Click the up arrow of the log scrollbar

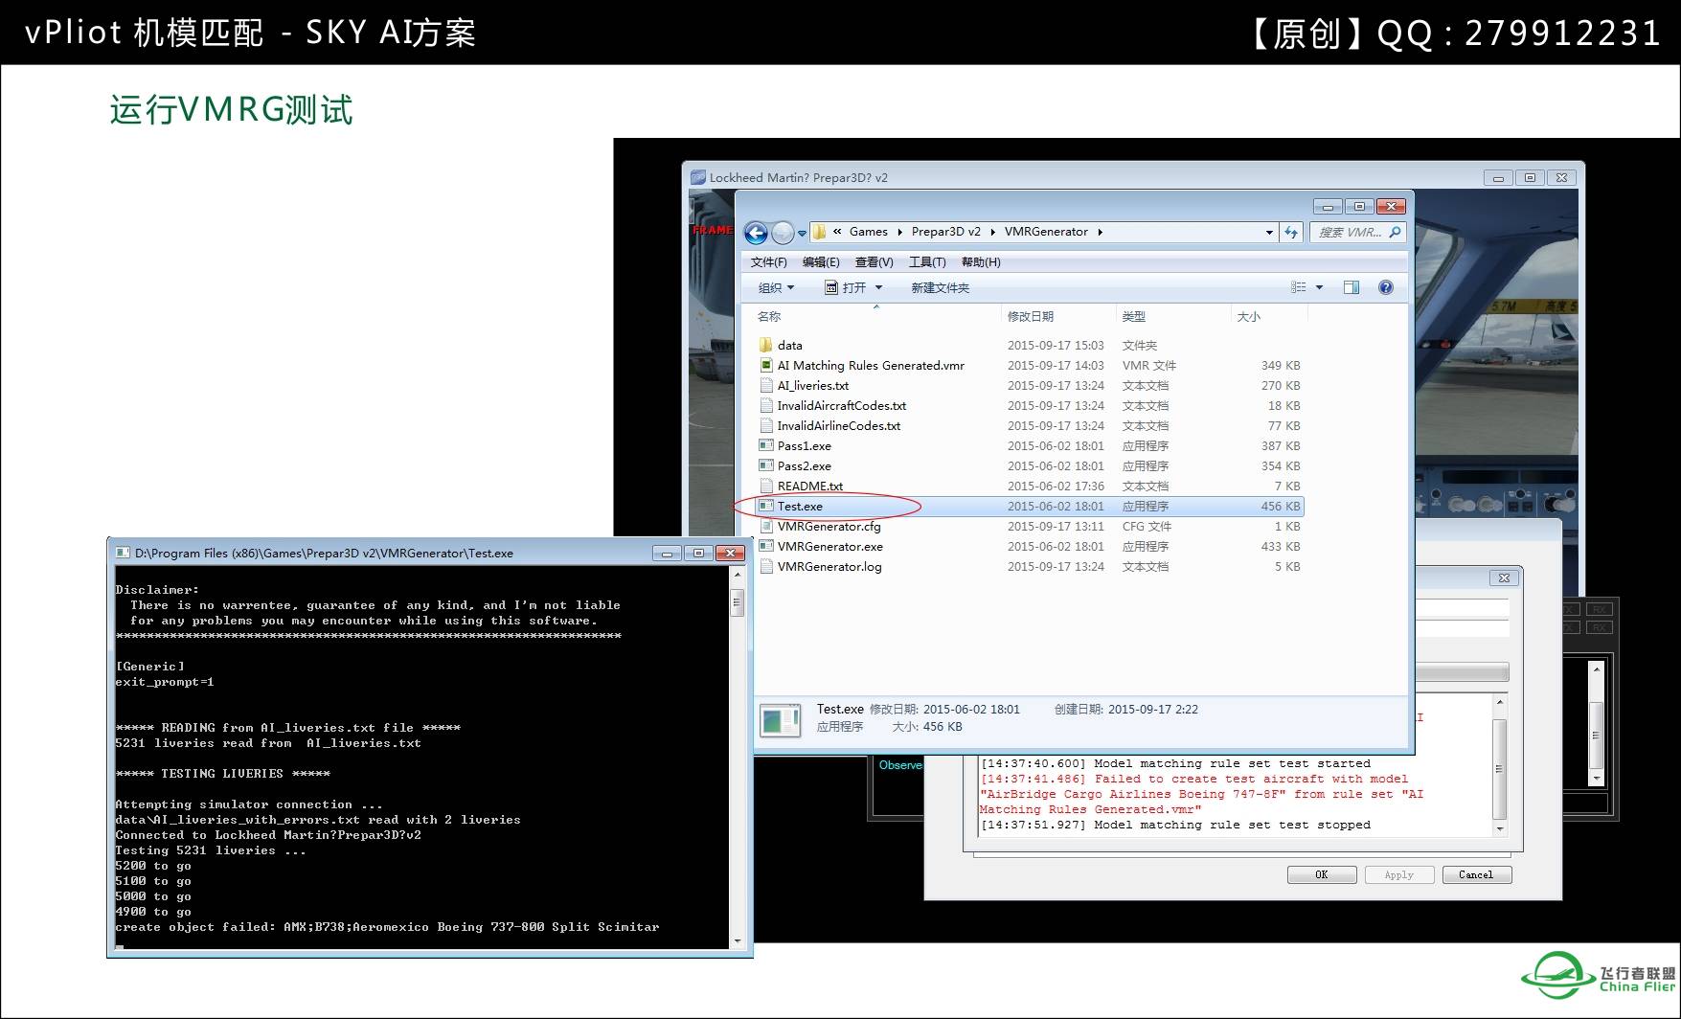(x=1500, y=703)
